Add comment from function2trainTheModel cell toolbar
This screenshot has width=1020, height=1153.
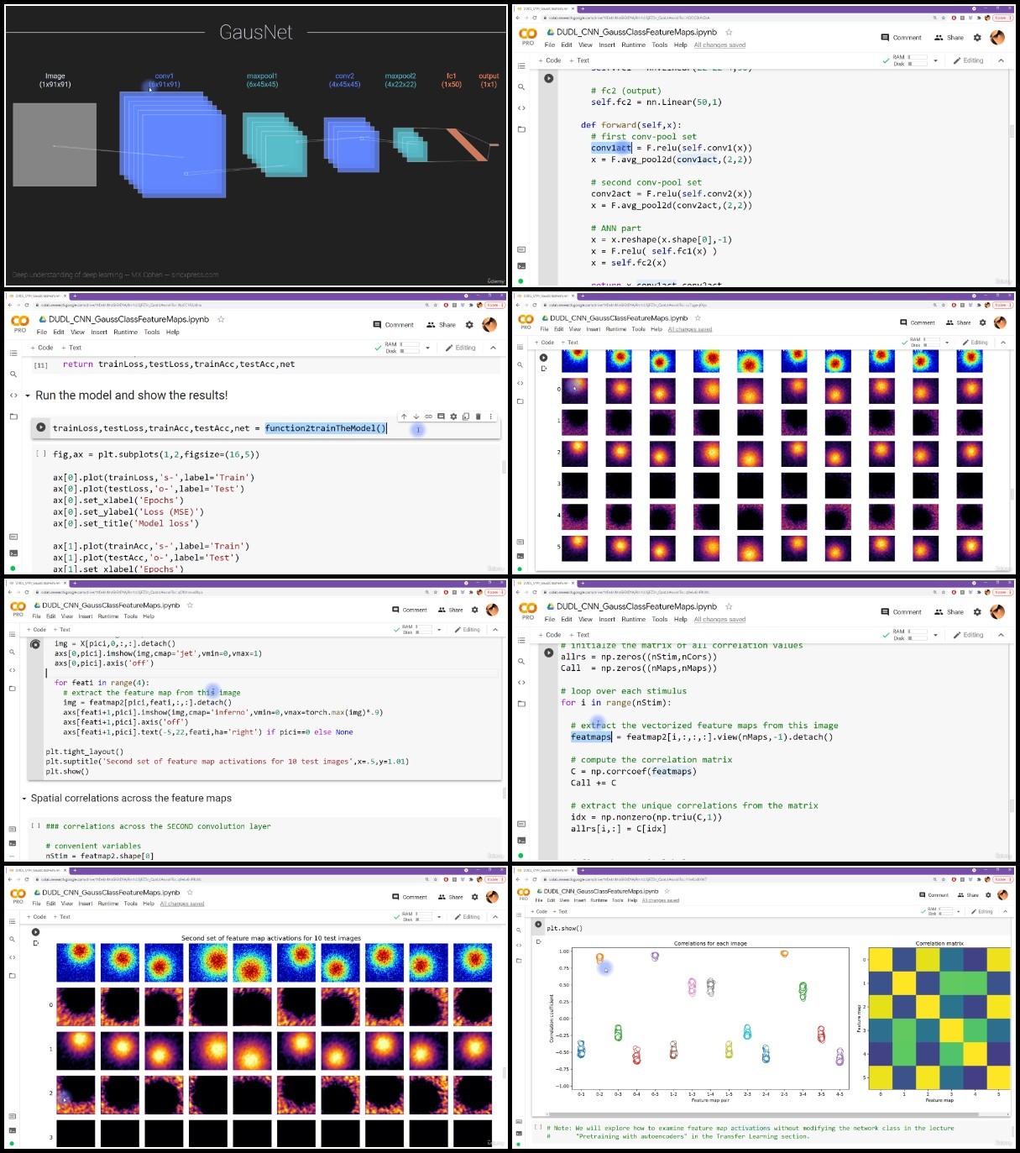[x=441, y=417]
